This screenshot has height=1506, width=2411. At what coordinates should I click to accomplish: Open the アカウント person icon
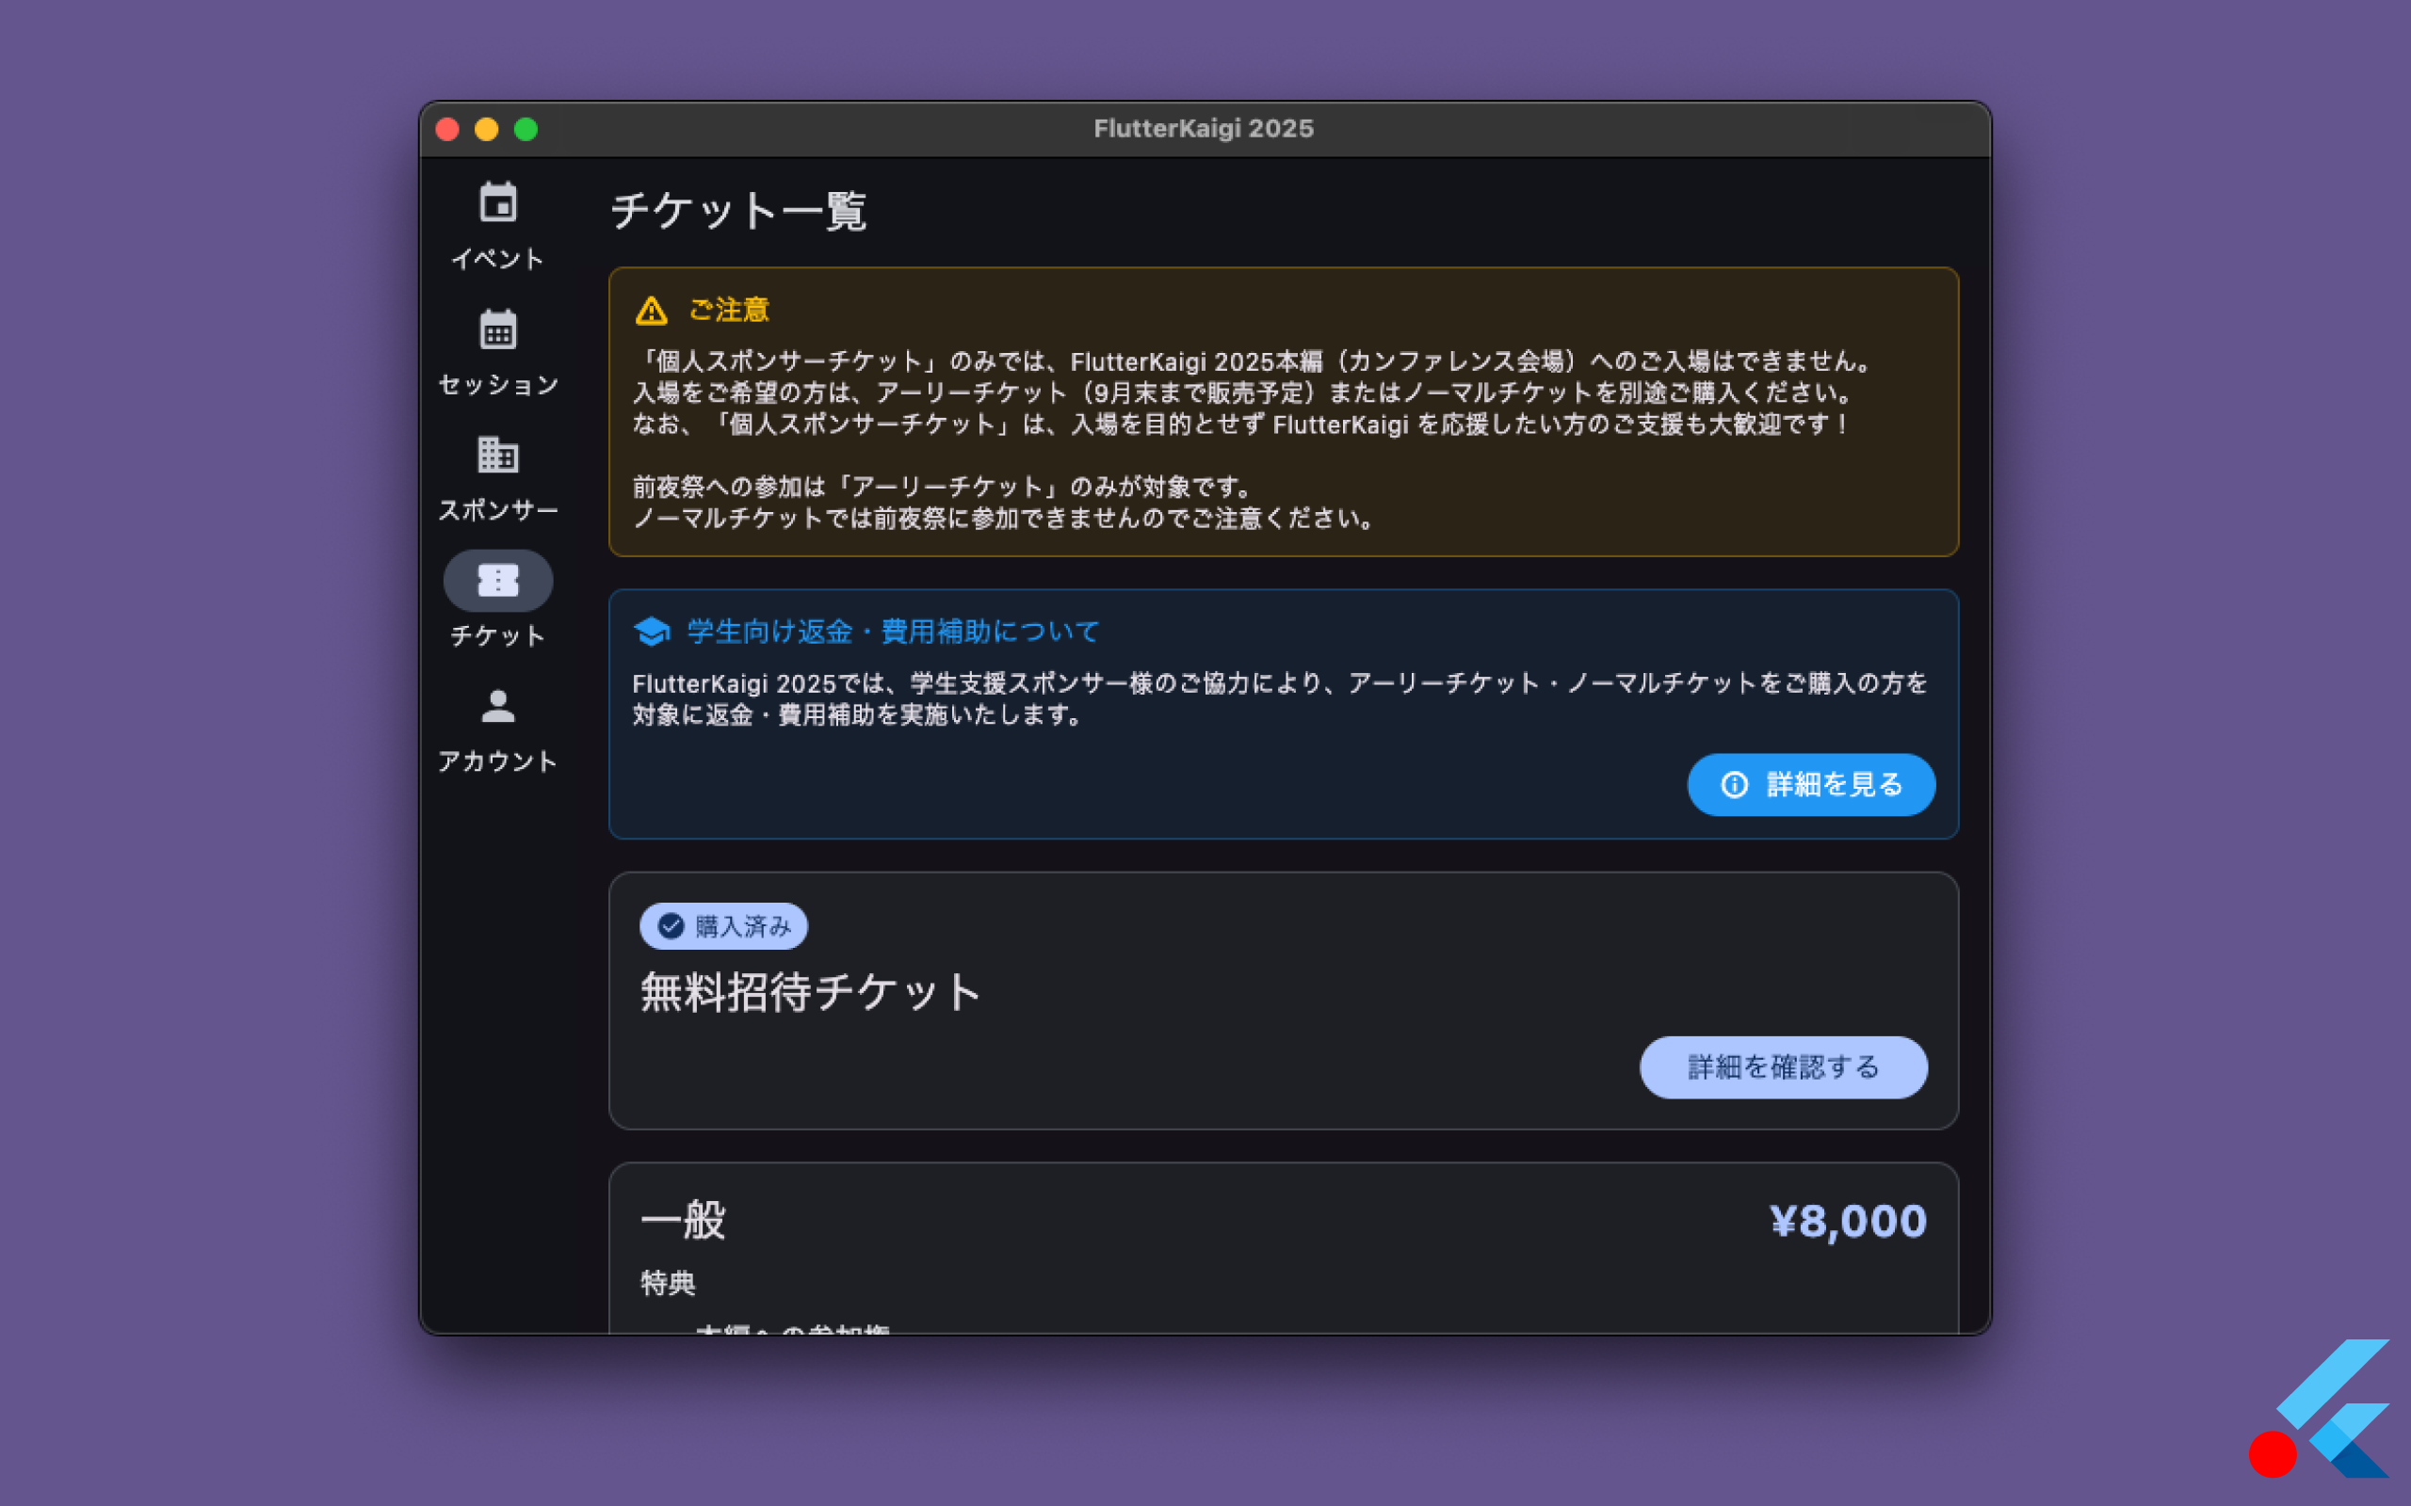(498, 706)
